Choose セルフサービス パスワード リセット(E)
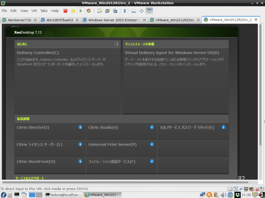Viewport: 265px width, 198px height. coord(187,127)
